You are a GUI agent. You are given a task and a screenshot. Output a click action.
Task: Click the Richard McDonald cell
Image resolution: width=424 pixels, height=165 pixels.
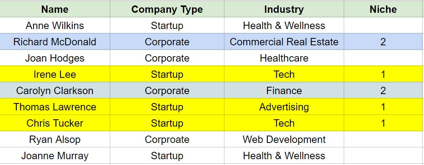55,42
